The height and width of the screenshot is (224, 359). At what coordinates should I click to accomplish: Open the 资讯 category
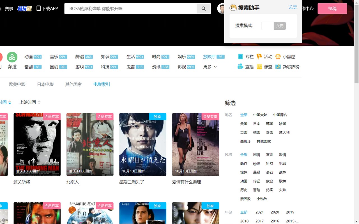pyautogui.click(x=156, y=67)
